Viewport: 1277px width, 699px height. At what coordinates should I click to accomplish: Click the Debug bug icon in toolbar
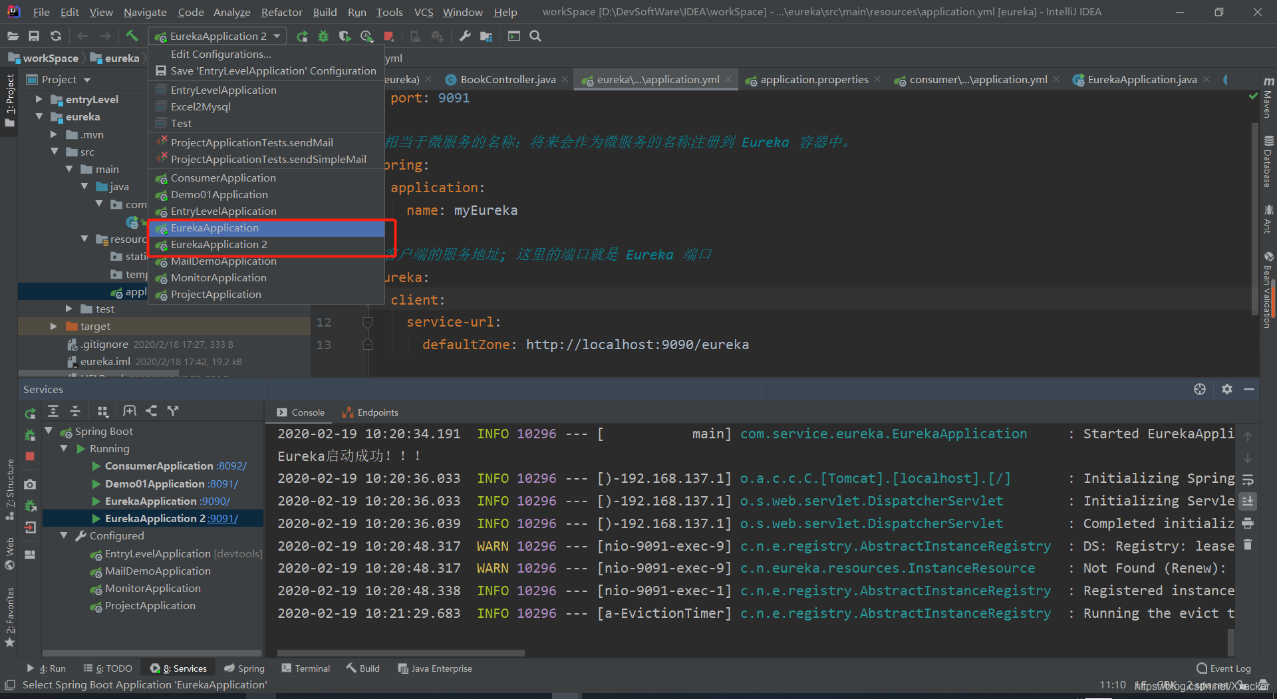[323, 36]
